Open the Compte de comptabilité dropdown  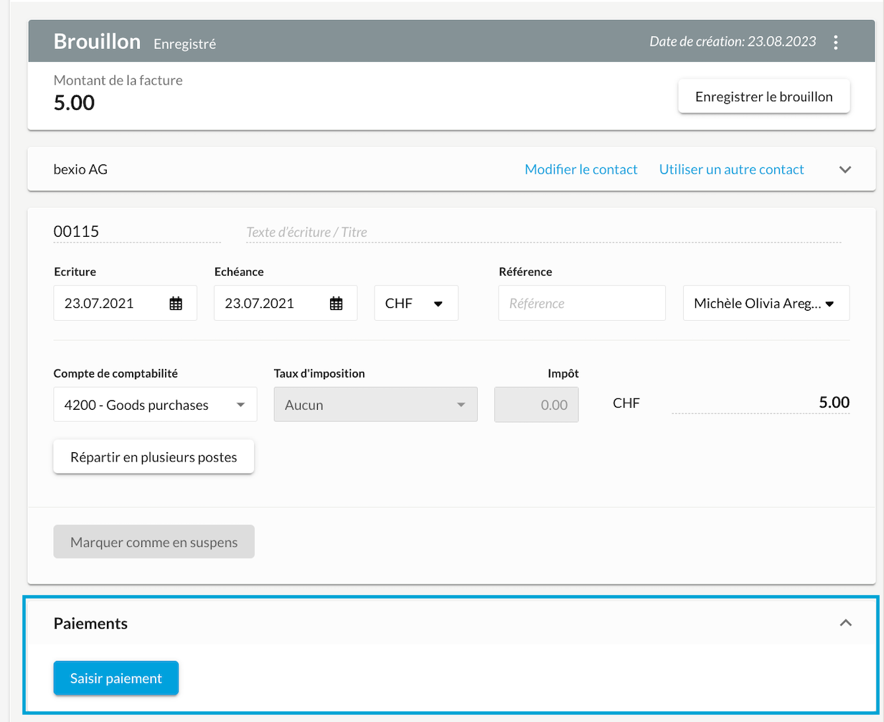[155, 405]
